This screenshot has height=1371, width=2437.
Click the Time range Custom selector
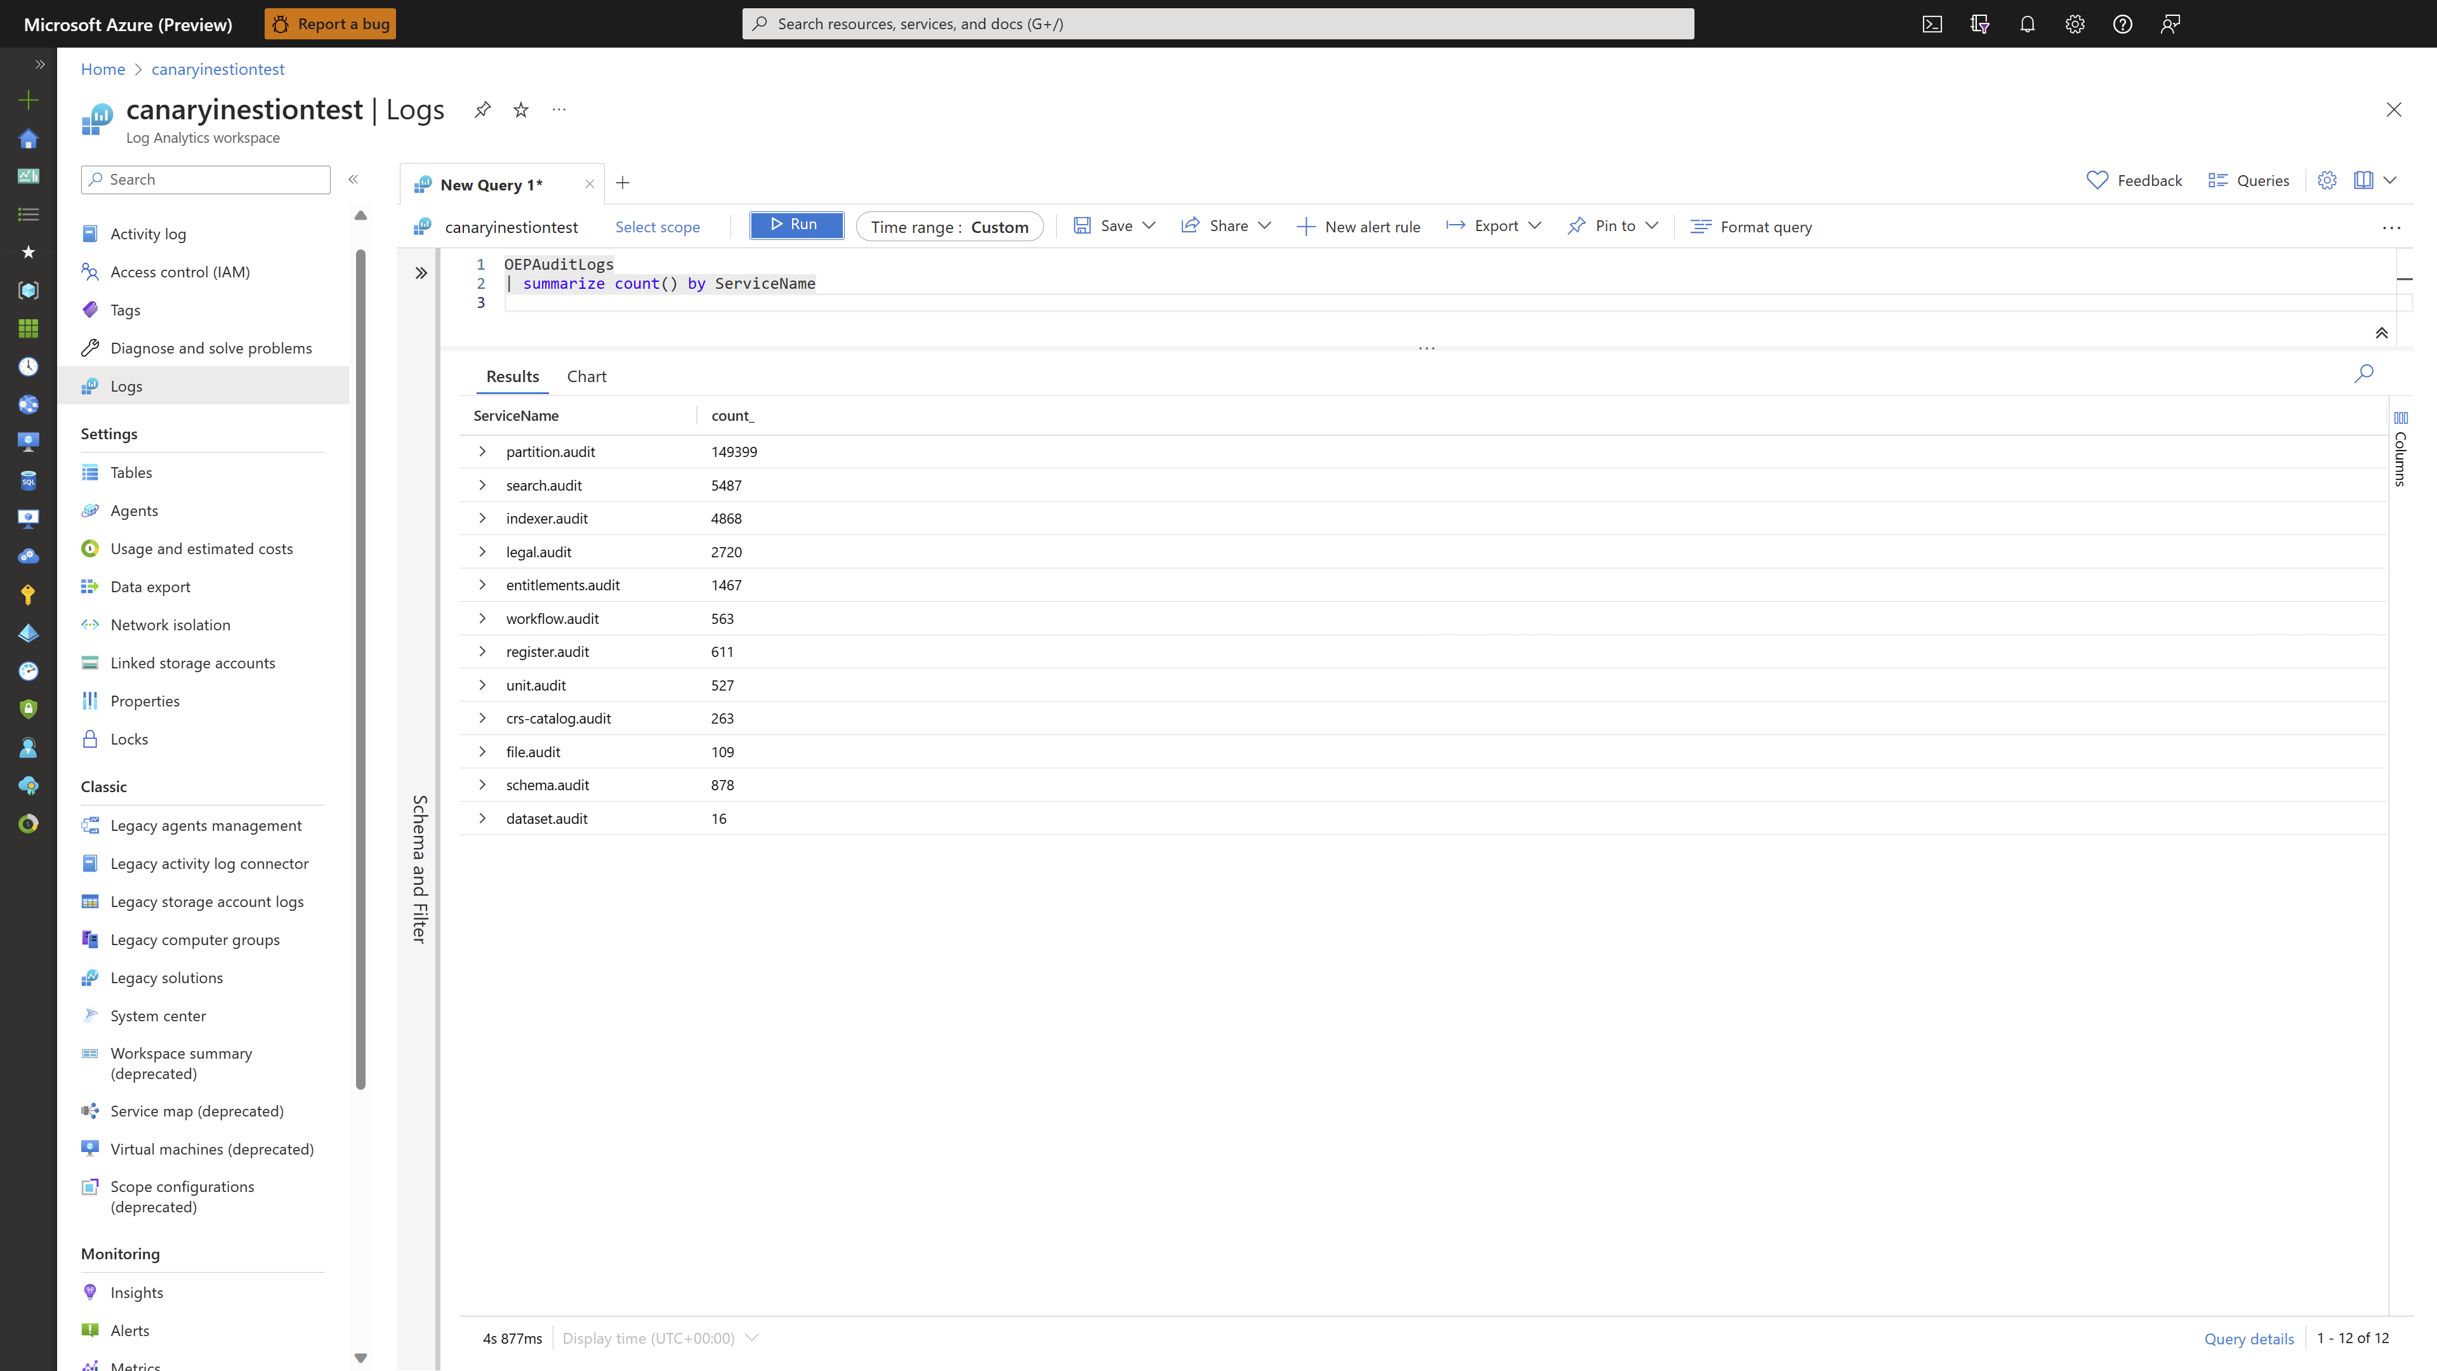950,226
